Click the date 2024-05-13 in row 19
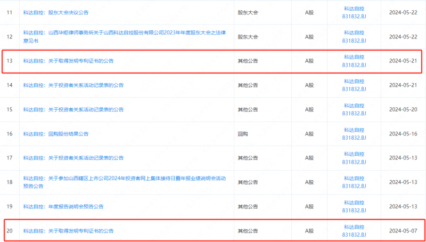This screenshot has height=242, width=426. (403, 206)
